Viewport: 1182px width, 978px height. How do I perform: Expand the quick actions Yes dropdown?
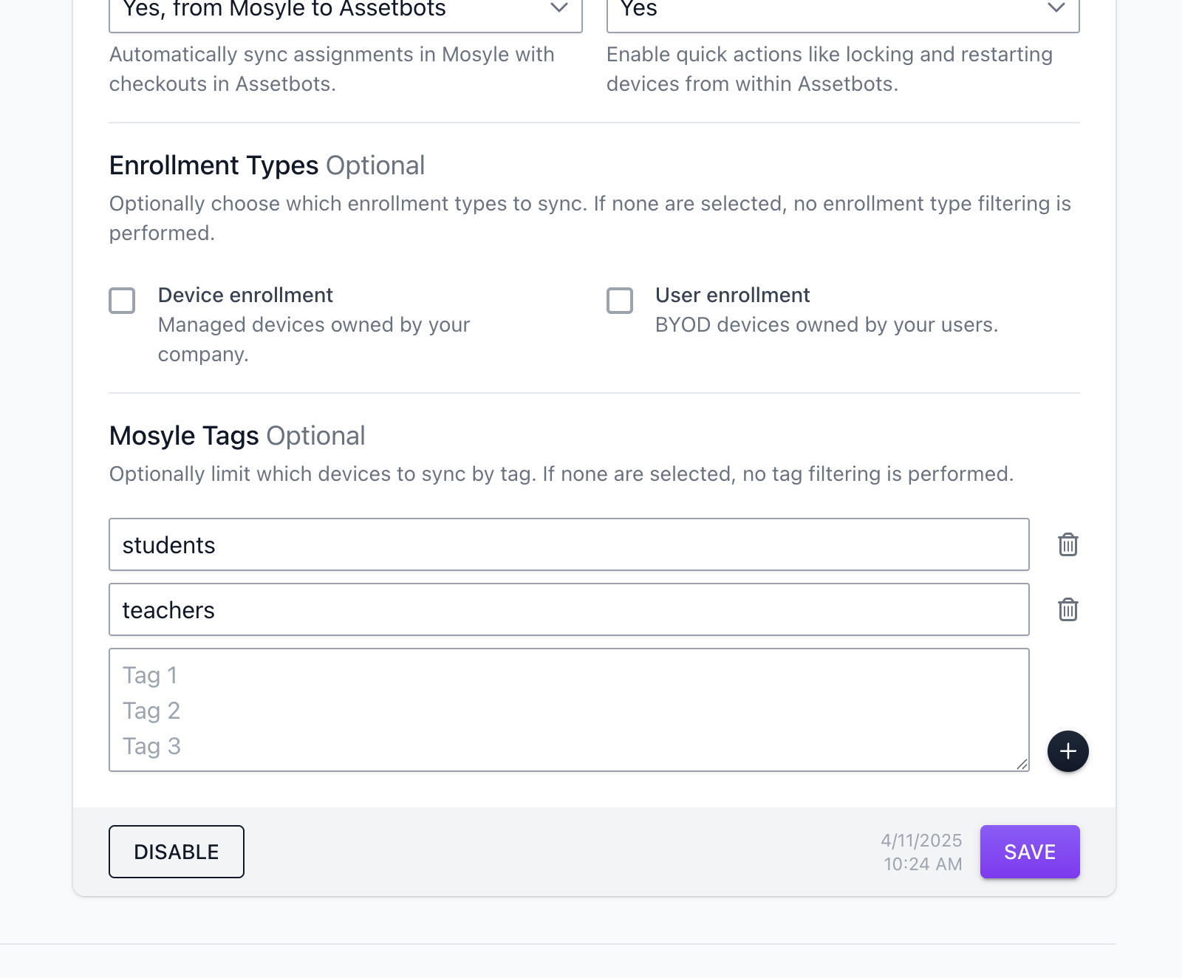843,12
